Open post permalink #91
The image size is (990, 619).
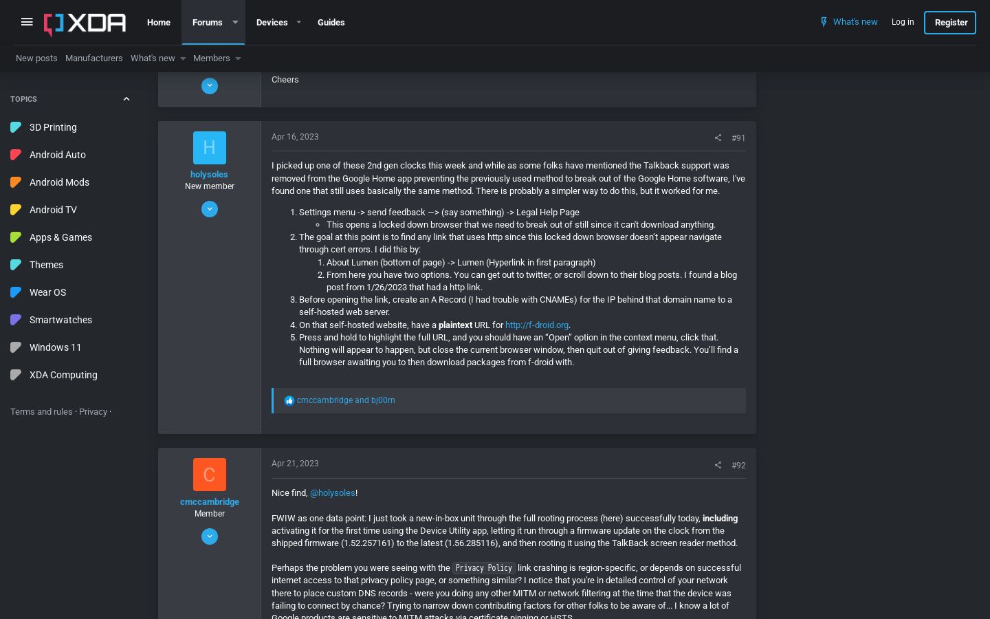tap(738, 138)
